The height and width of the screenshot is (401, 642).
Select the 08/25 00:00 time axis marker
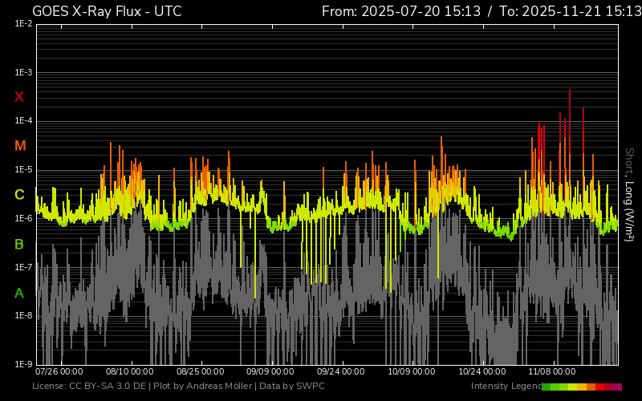coord(201,372)
